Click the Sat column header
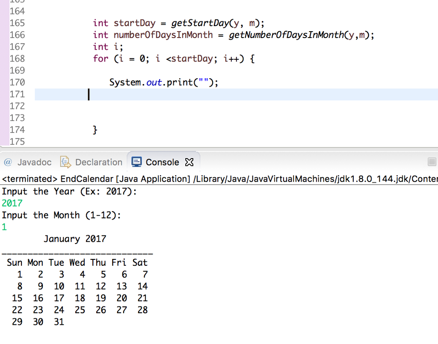This screenshot has height=344, width=438. point(140,263)
